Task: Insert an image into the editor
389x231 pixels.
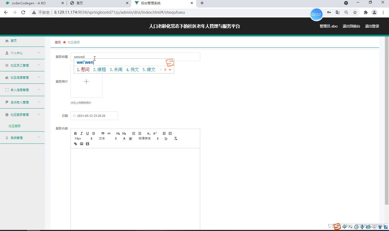Action: (x=82, y=144)
